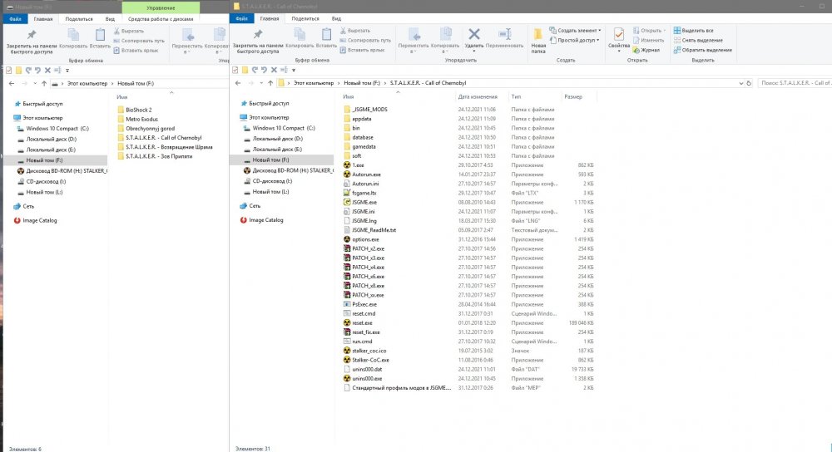832x452 pixels.
Task: Click Rename (Переименовать) in right window ribbon
Action: (504, 38)
